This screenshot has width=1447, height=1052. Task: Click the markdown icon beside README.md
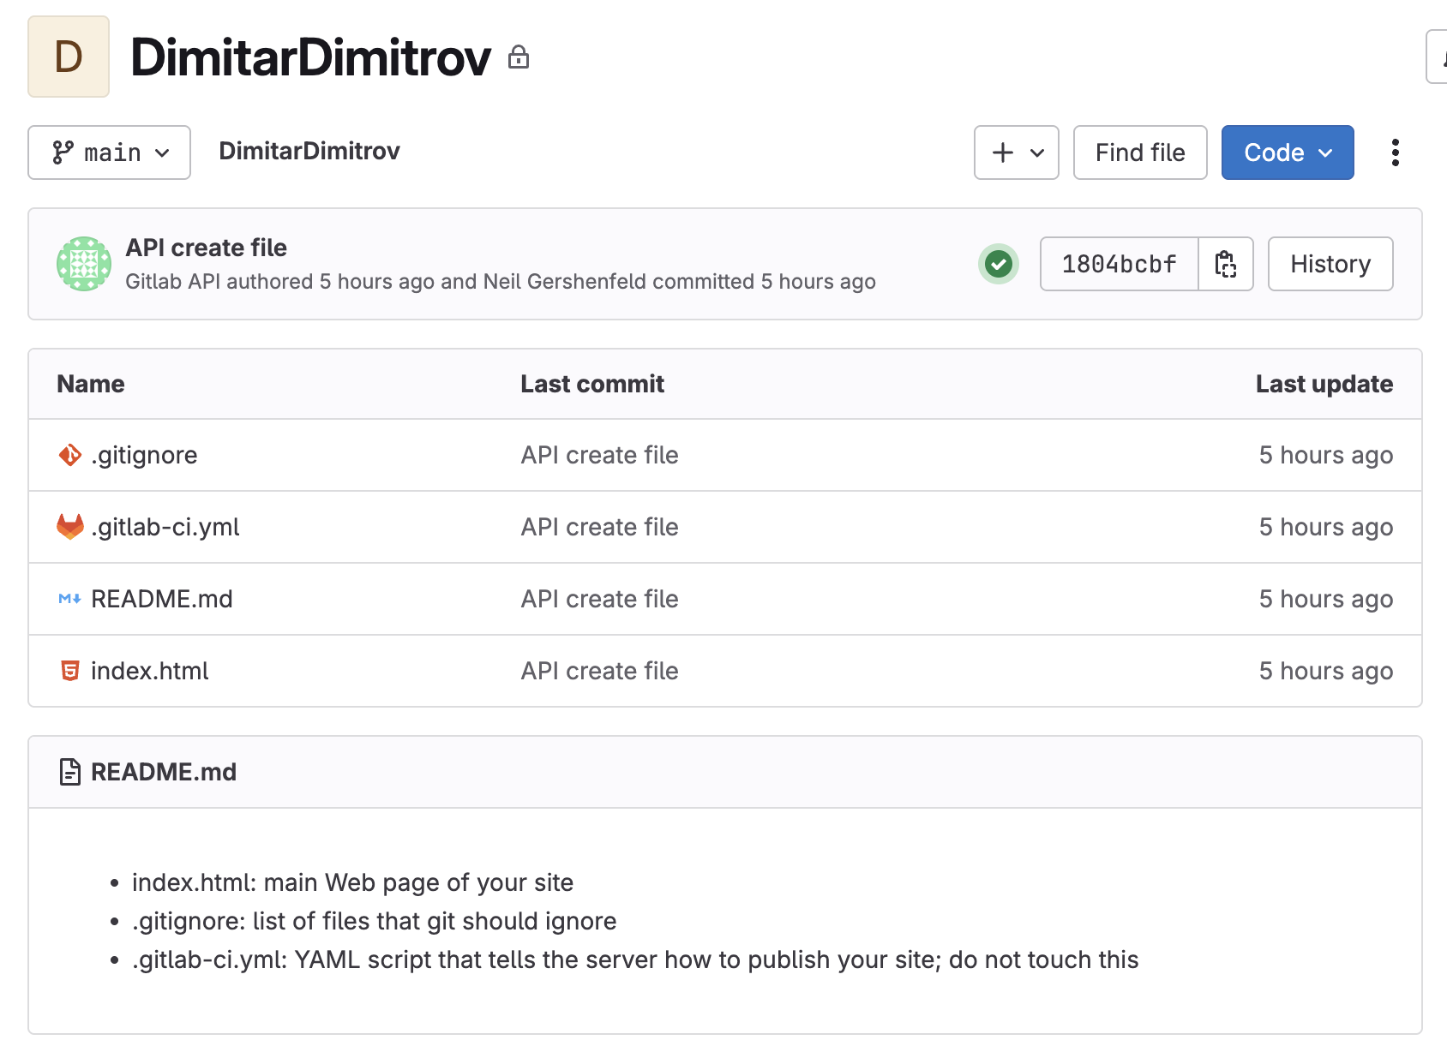tap(70, 599)
